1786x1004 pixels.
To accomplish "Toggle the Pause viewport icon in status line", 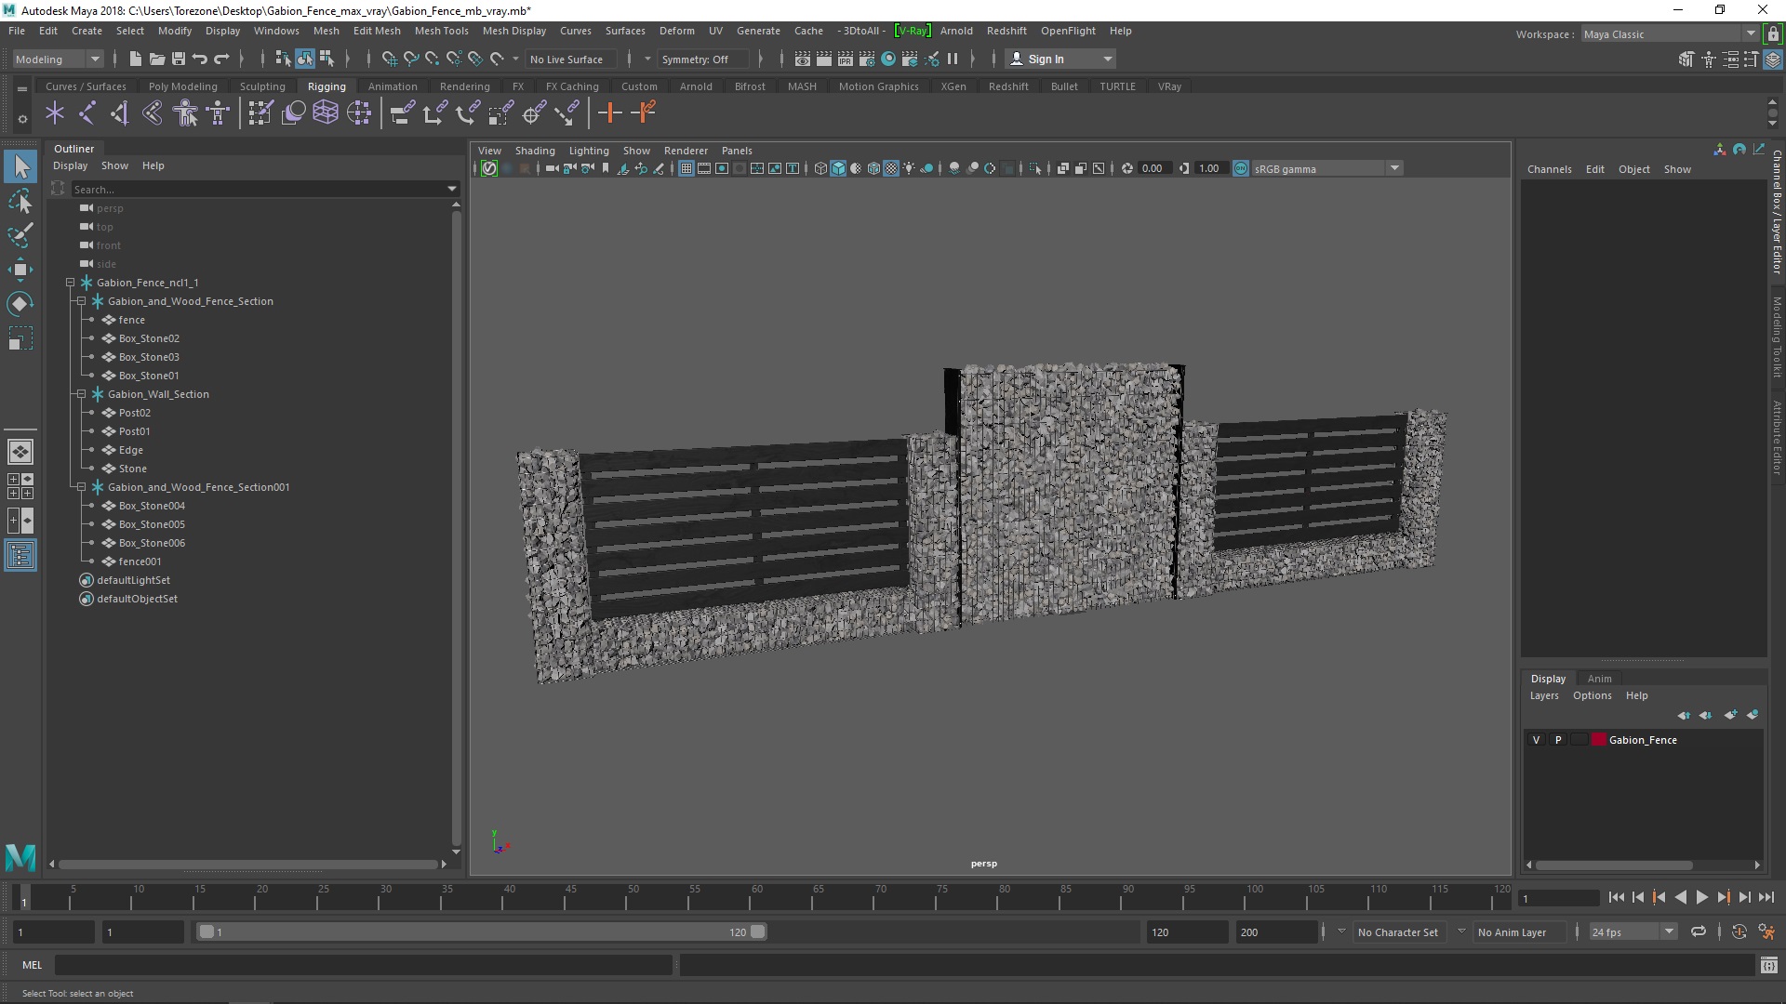I will [x=953, y=59].
